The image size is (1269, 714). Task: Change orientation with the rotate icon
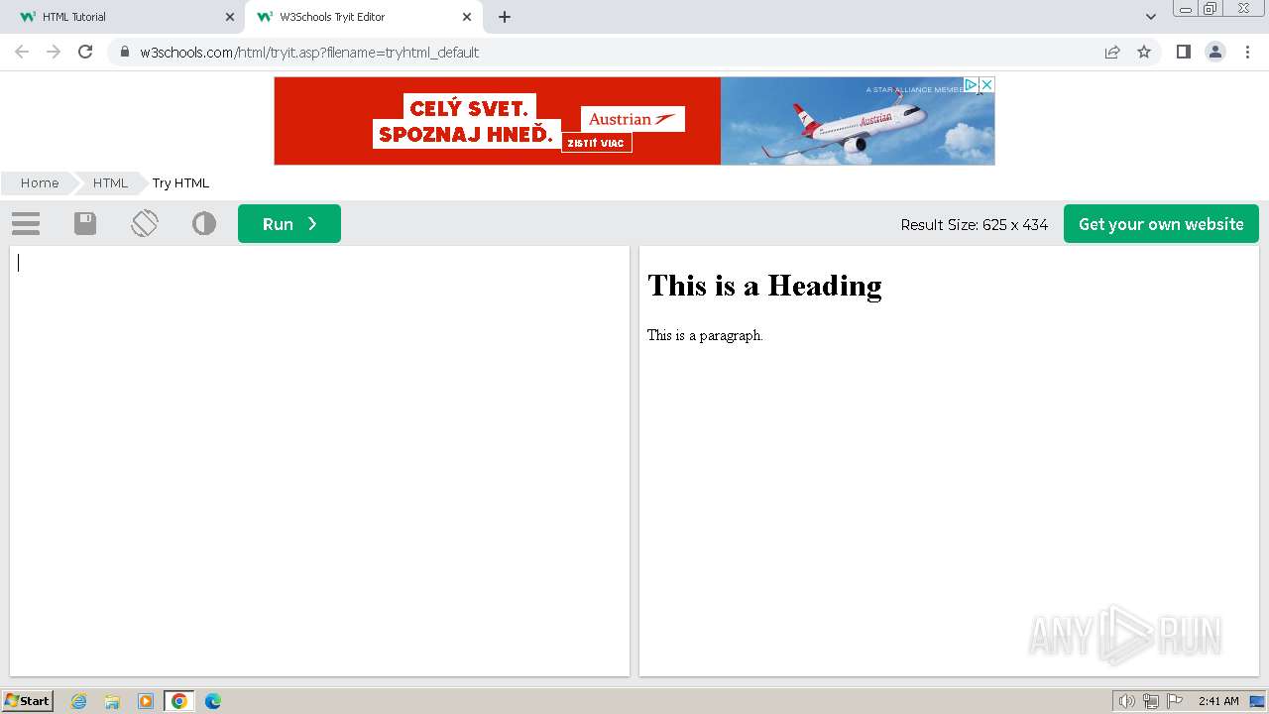[x=145, y=223]
